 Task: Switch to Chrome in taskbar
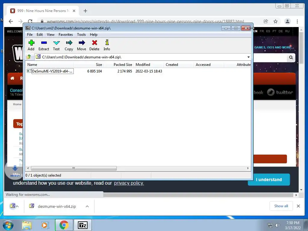coord(64,225)
